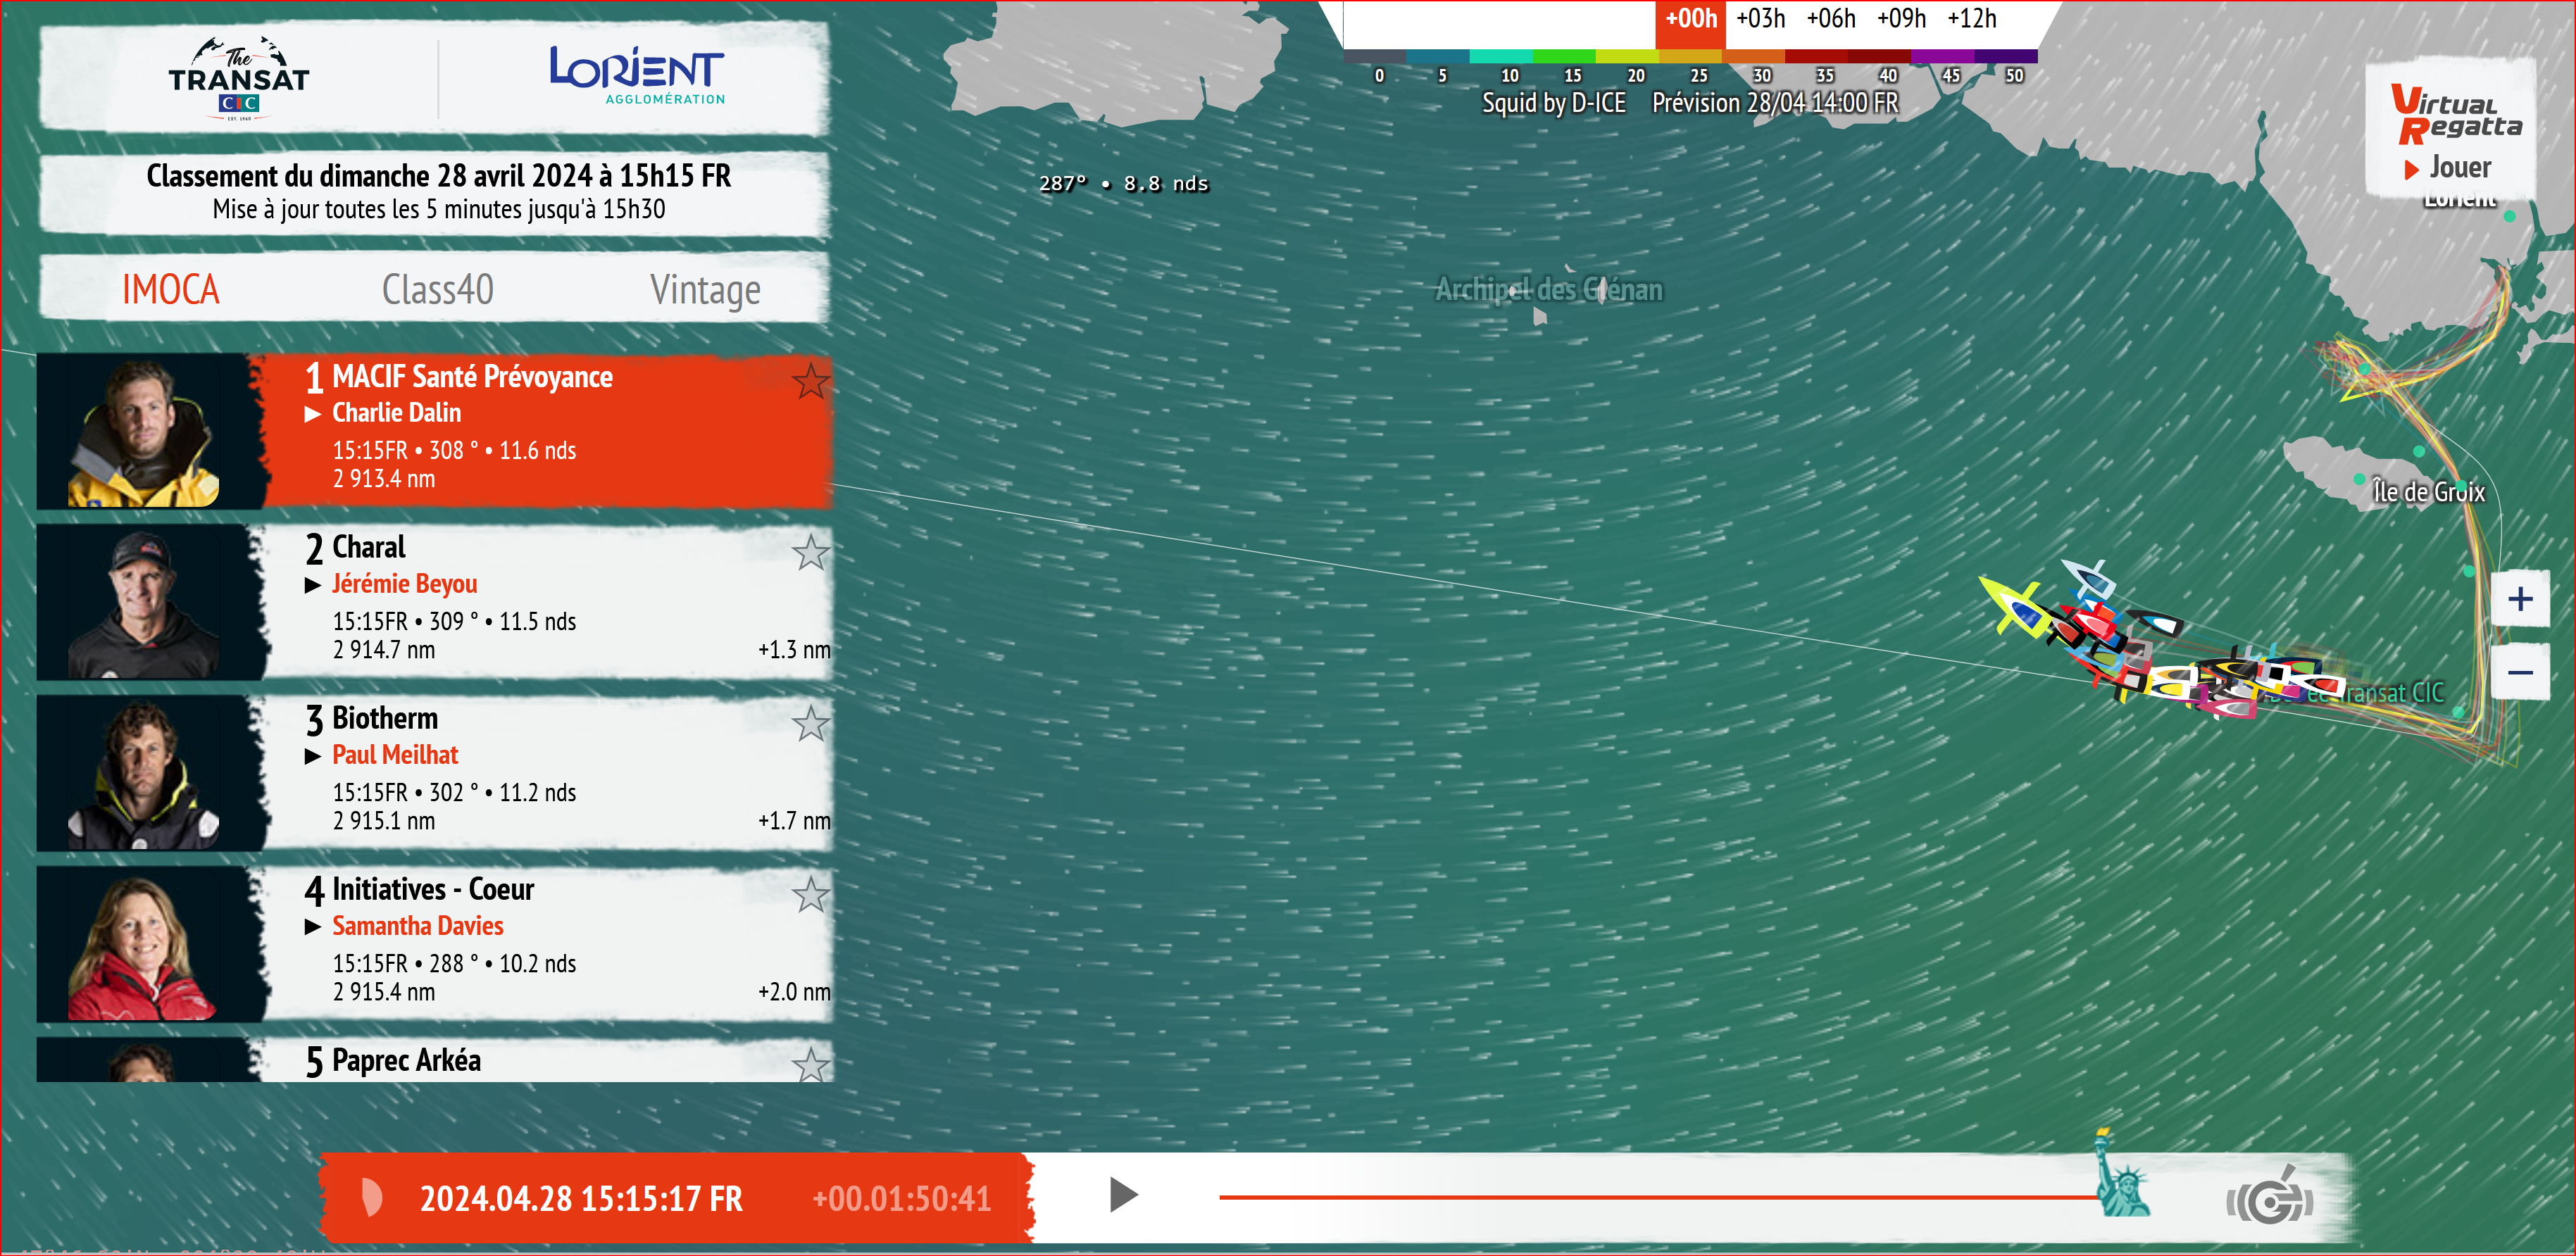The image size is (2576, 1256).
Task: Click the 287° 8.8 nds wind readout
Action: click(x=1123, y=184)
